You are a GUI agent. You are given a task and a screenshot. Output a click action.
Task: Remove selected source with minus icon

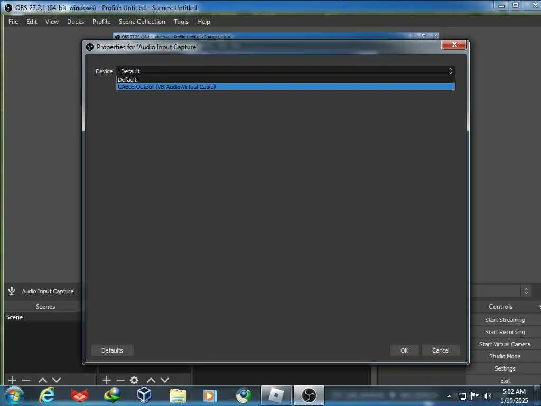click(120, 380)
